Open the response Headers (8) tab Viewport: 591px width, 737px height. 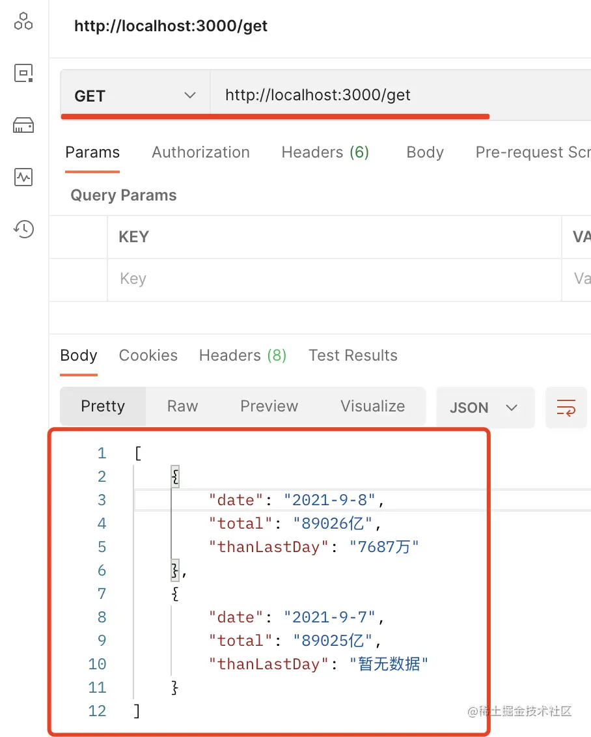point(243,355)
